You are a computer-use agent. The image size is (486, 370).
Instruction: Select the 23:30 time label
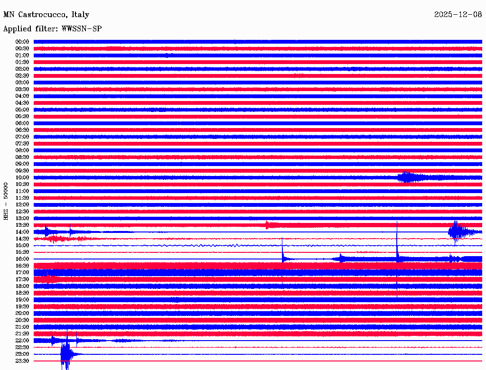(x=22, y=361)
